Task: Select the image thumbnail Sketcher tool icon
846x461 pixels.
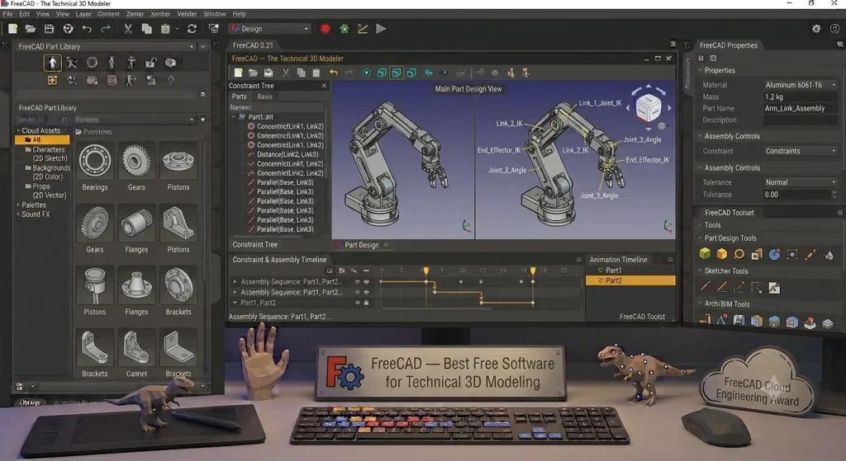Action: (774, 288)
